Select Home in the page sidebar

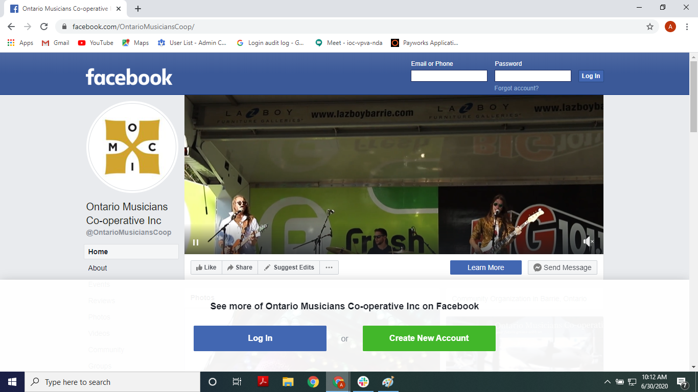131,252
